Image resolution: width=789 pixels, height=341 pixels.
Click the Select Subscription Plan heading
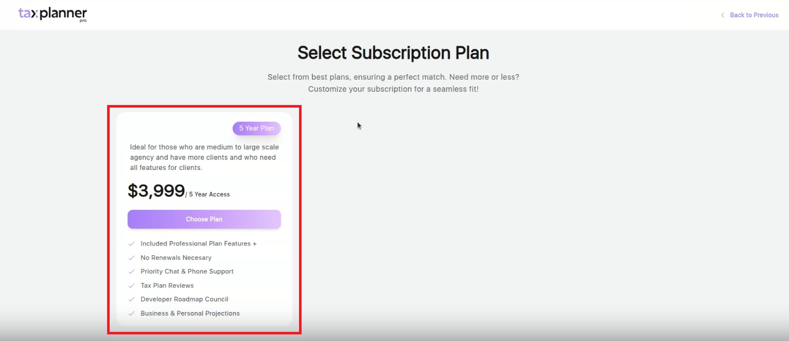pyautogui.click(x=393, y=53)
